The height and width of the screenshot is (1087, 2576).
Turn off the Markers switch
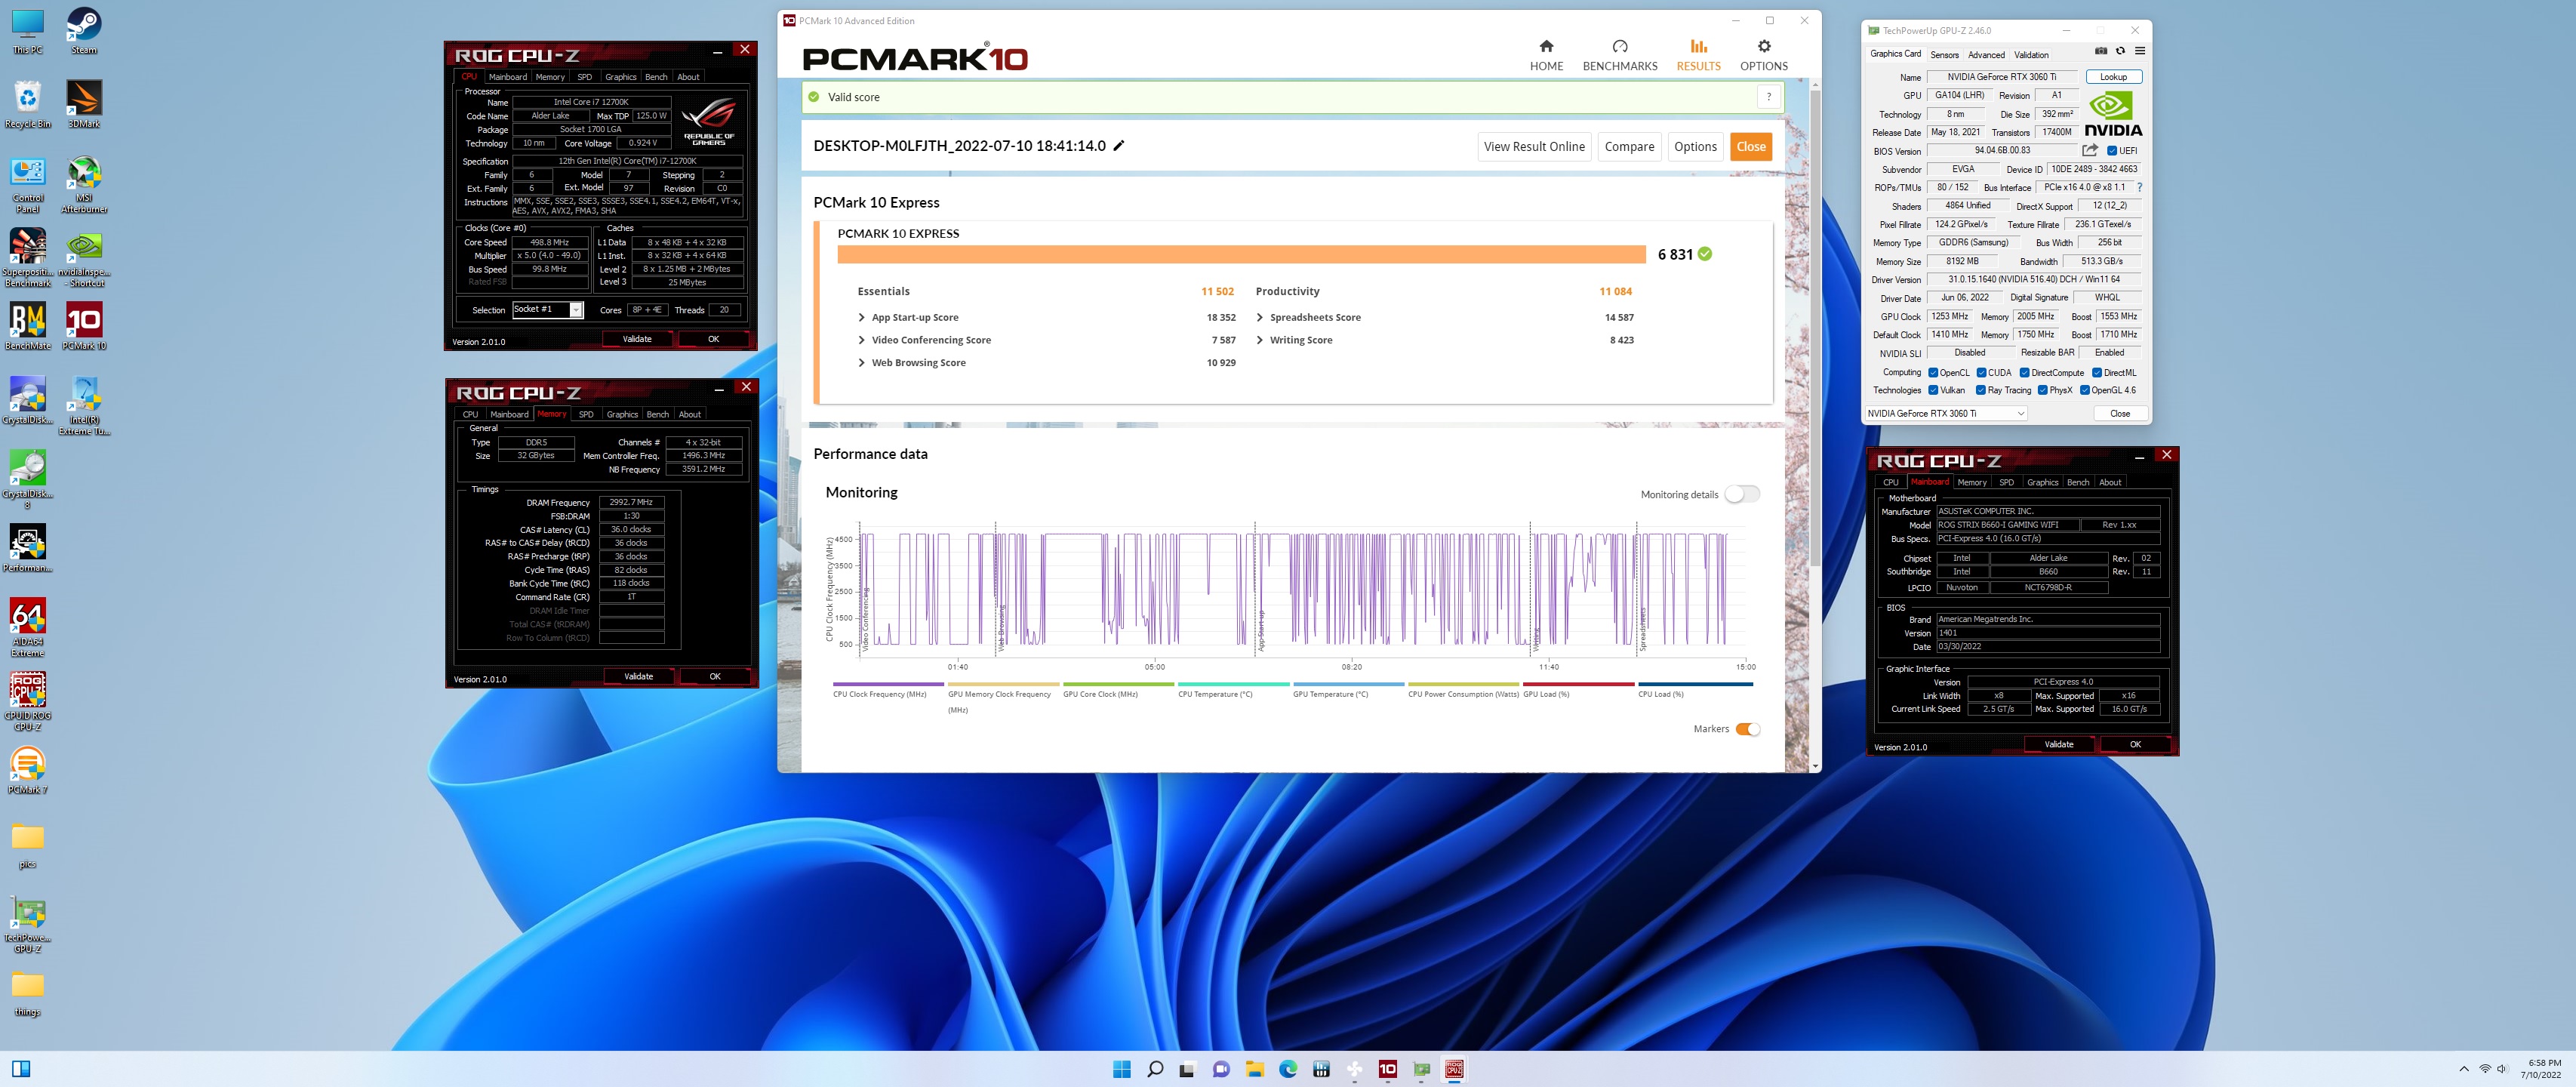pos(1748,729)
